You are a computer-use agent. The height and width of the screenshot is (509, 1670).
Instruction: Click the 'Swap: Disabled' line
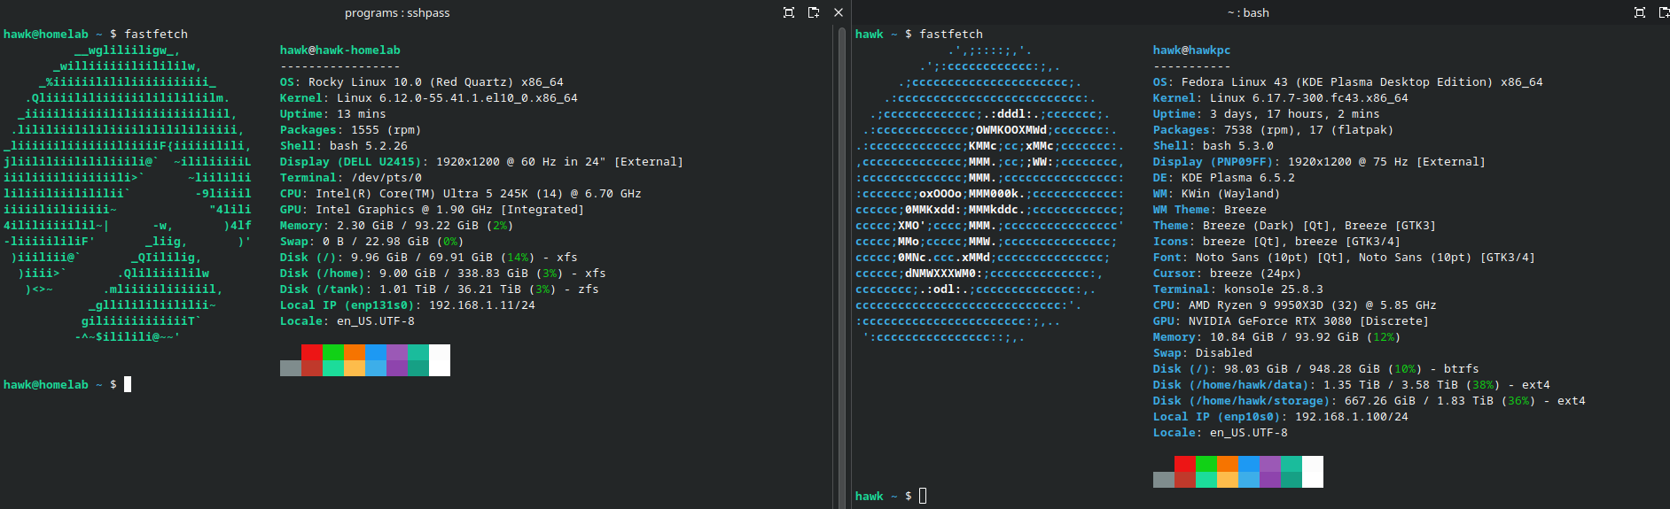point(1203,353)
